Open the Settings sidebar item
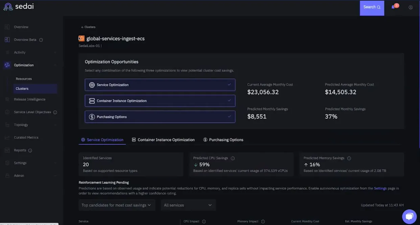 coord(20,163)
